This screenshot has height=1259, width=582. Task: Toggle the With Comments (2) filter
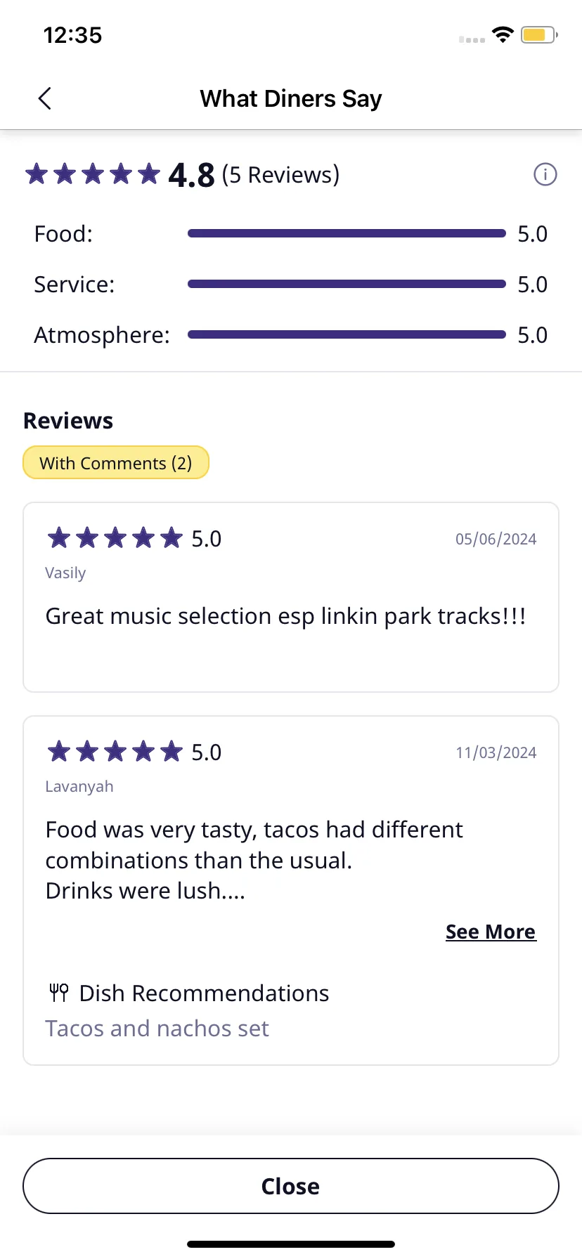tap(116, 463)
